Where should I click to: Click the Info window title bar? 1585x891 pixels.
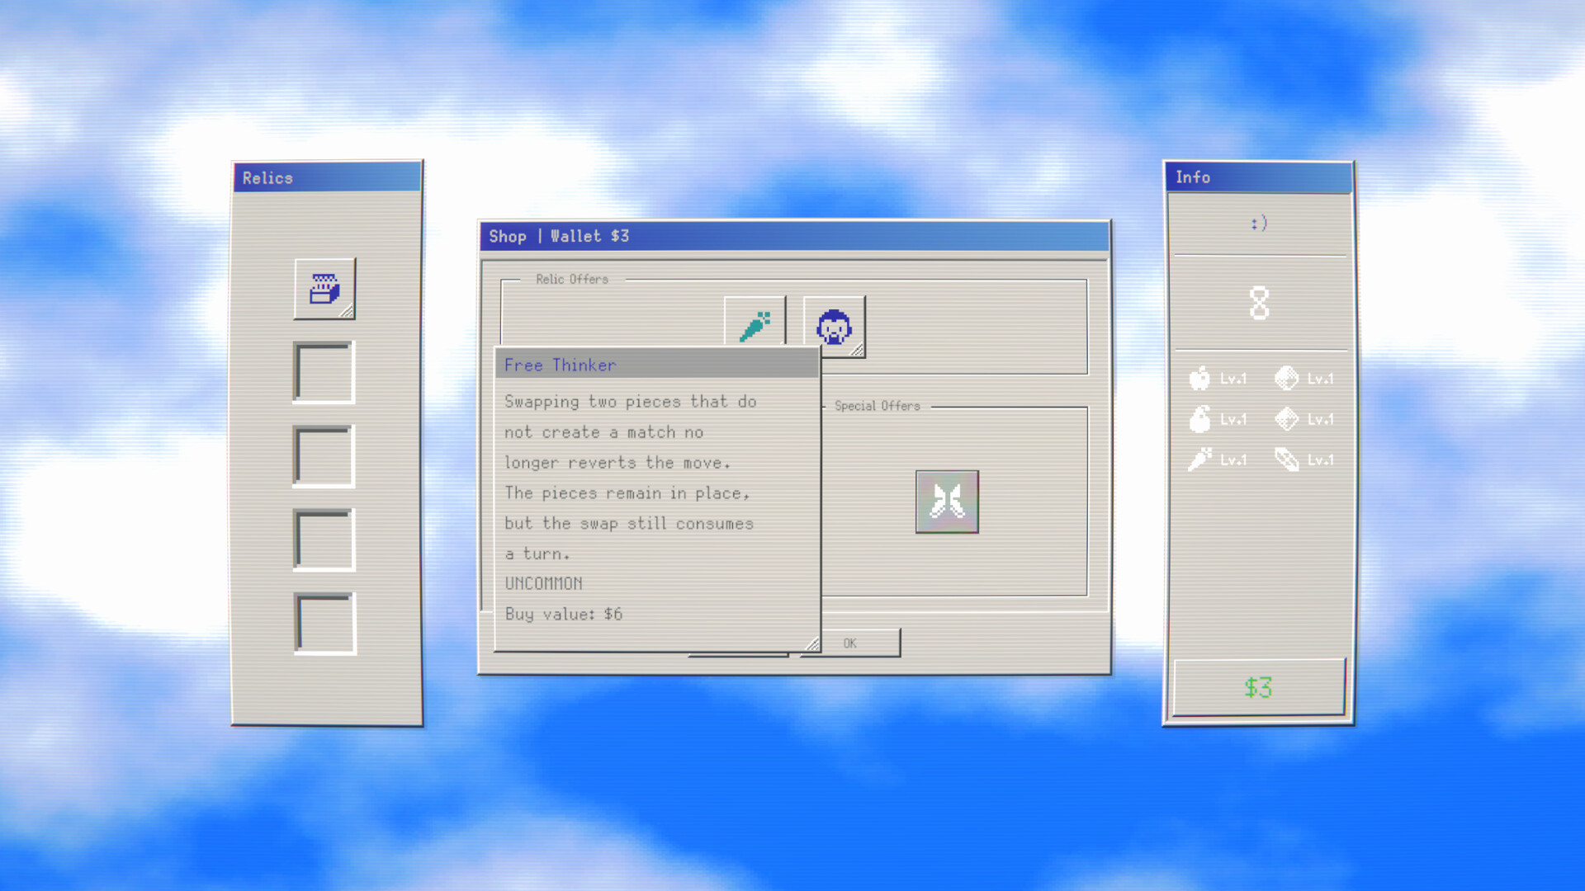(x=1259, y=177)
